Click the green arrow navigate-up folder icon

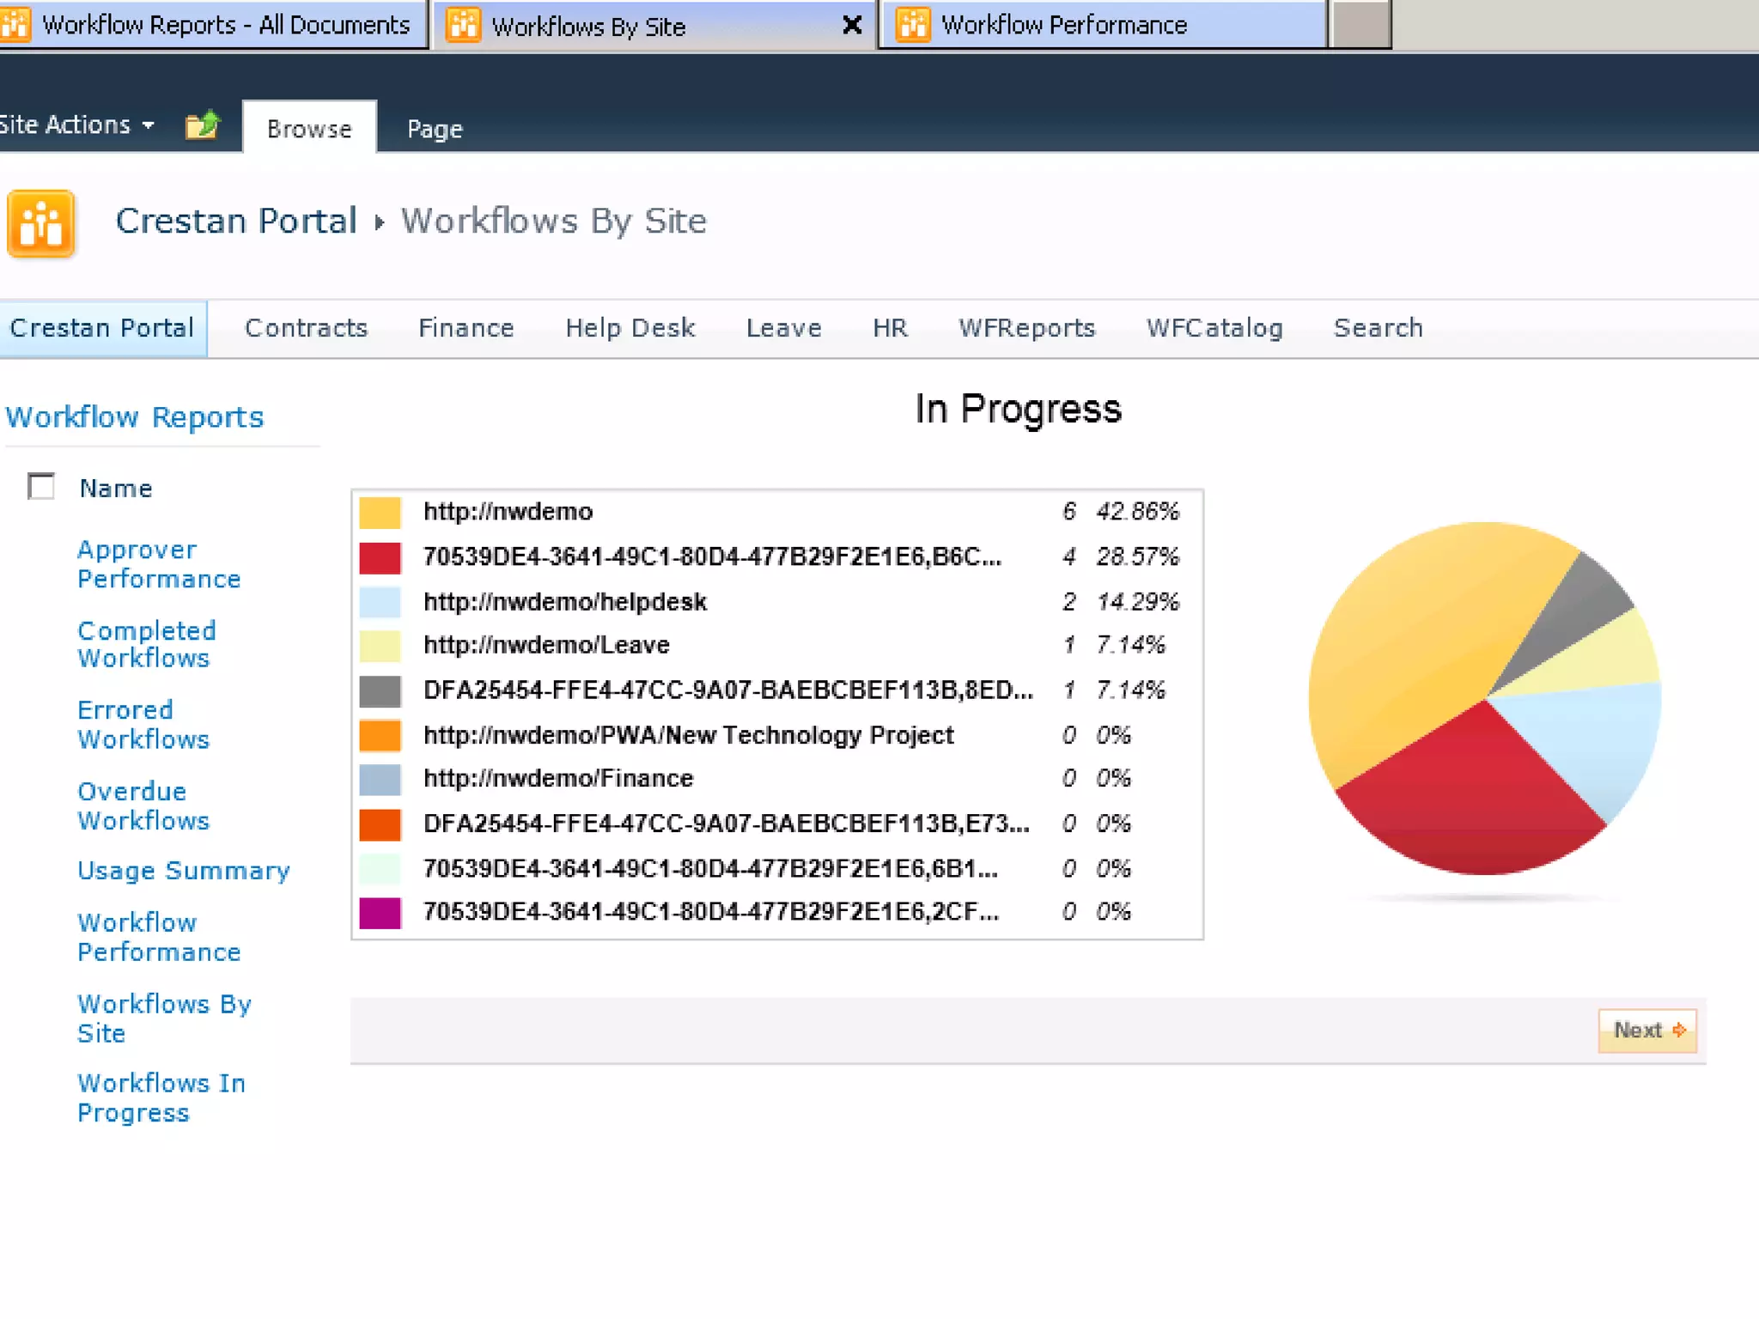click(203, 126)
